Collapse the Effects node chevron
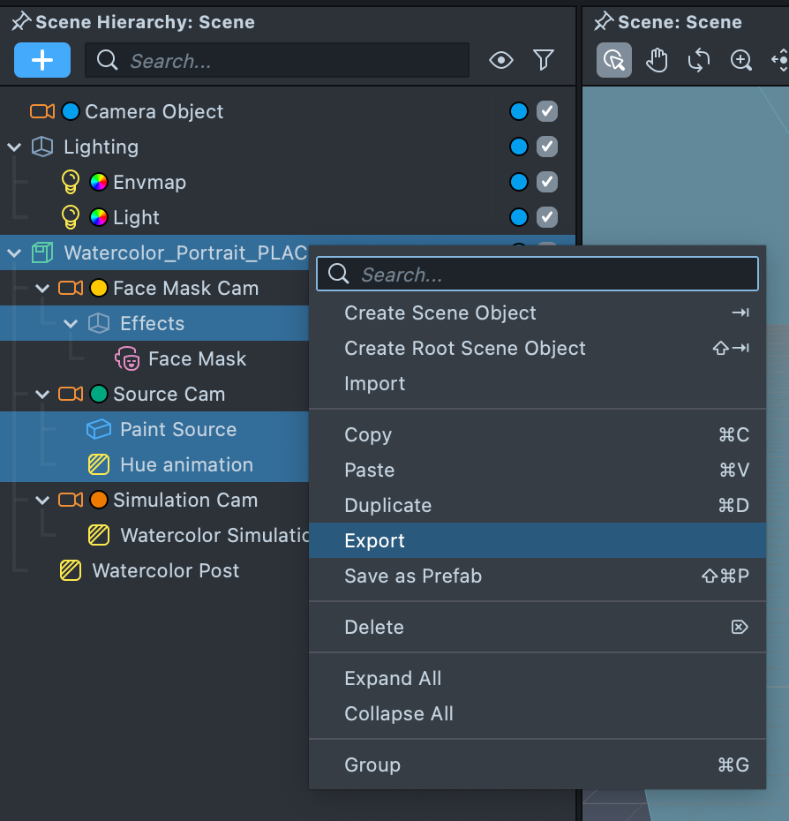Screen dimensions: 789x821 point(71,323)
